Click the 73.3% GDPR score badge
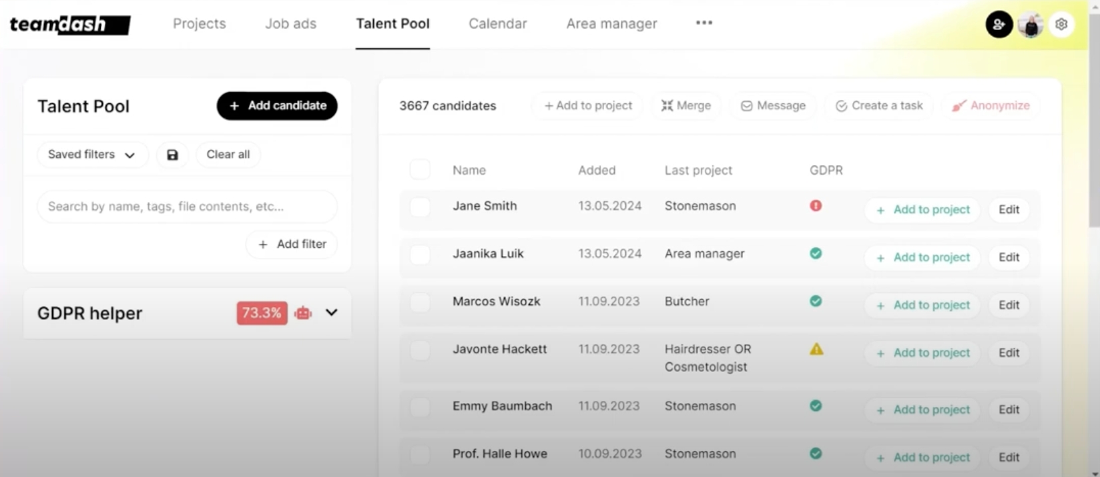1100x477 pixels. pos(262,313)
